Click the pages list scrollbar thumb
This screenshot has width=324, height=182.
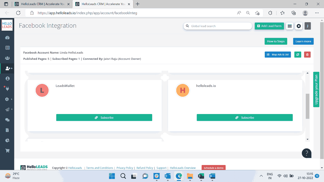tap(308, 106)
